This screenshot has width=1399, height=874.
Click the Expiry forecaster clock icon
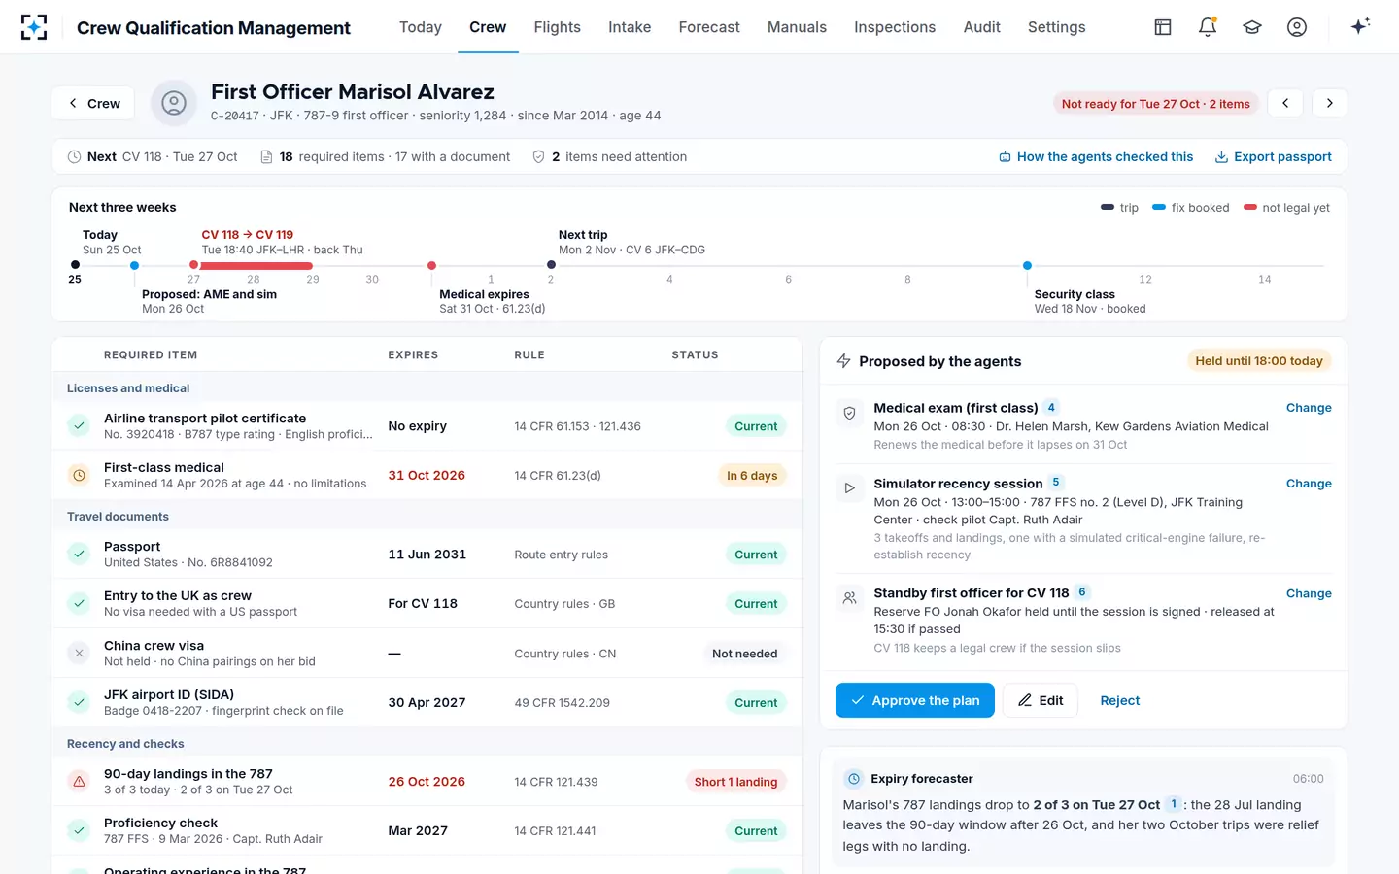pyautogui.click(x=854, y=779)
